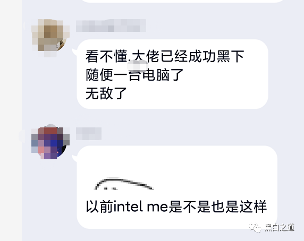Viewport: 304px width, 241px height.
Task: Click the WeChat logo in the watermark
Action: 255,228
